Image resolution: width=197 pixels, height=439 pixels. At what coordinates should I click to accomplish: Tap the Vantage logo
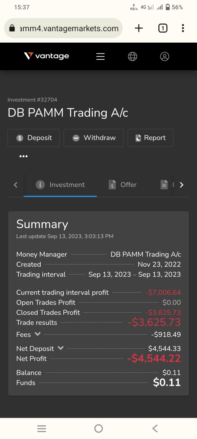click(47, 56)
